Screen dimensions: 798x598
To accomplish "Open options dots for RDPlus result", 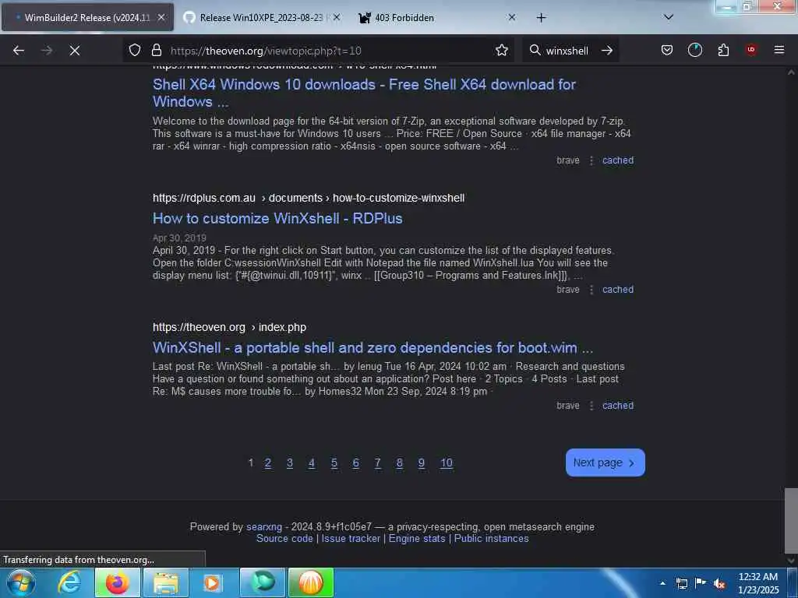I will pos(591,290).
